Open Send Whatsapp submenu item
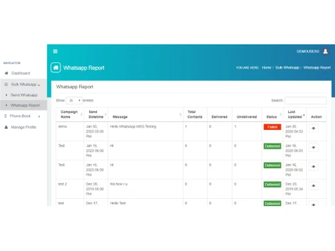This screenshot has height=251, width=335. point(24,95)
